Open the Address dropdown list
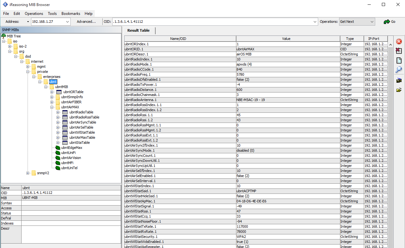Viewport: 405px width, 248px height. [x=67, y=22]
